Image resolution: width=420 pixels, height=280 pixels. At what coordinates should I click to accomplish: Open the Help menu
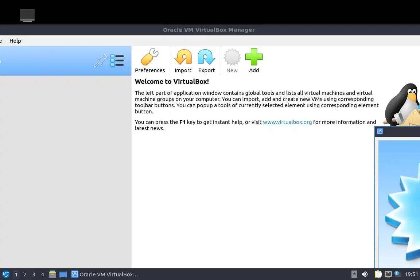[x=15, y=41]
